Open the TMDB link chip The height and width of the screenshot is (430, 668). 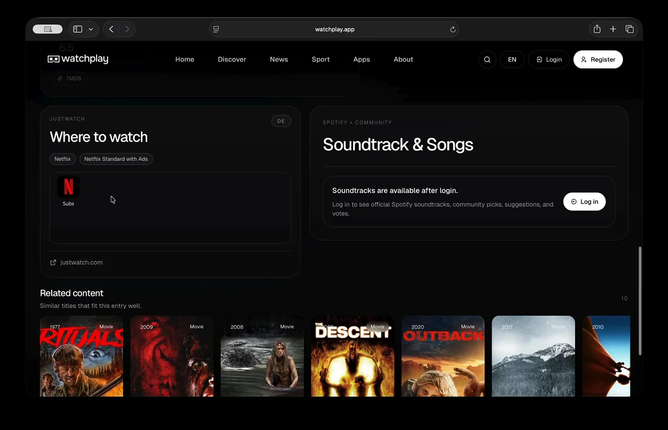[x=69, y=78]
